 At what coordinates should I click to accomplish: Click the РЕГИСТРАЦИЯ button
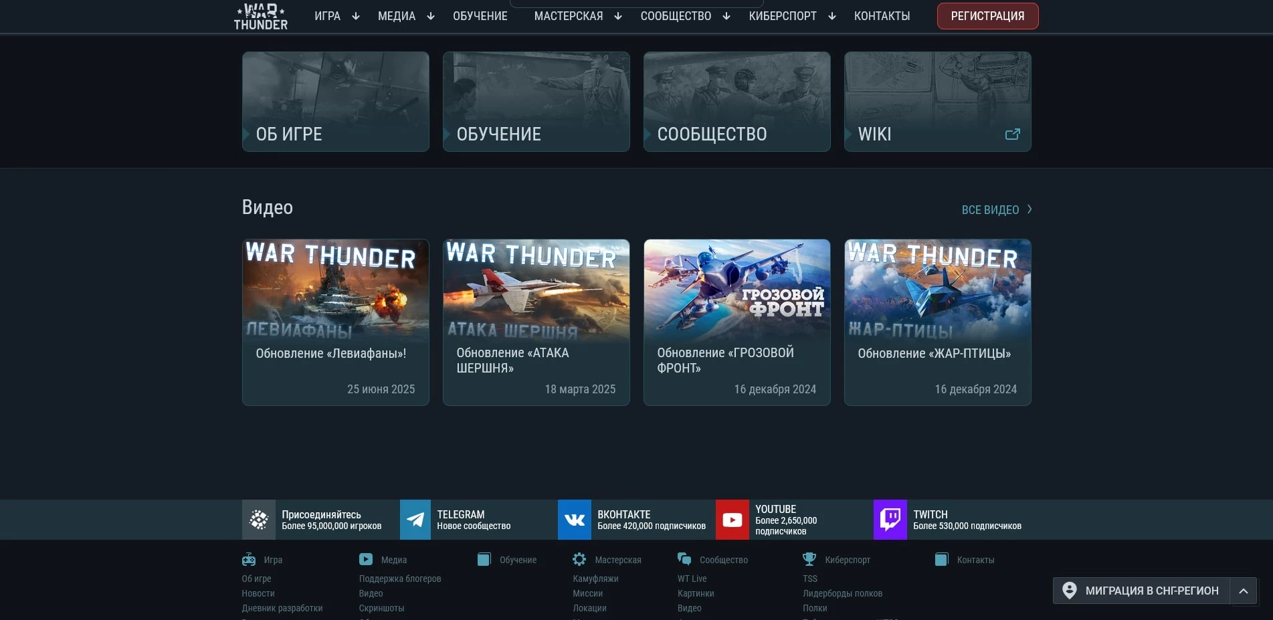[x=987, y=15]
